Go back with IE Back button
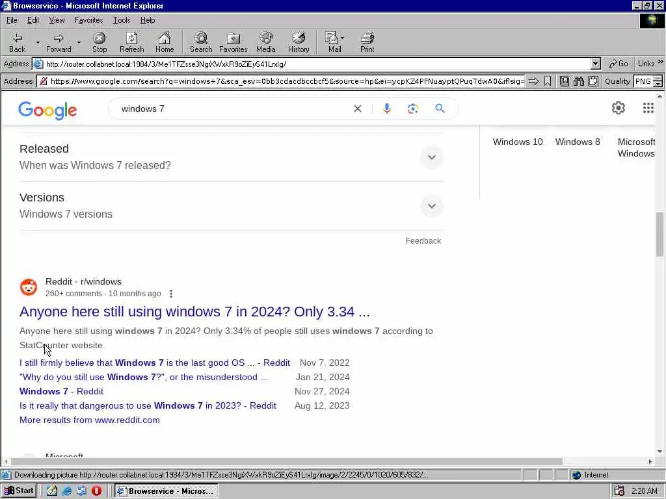 pyautogui.click(x=17, y=42)
